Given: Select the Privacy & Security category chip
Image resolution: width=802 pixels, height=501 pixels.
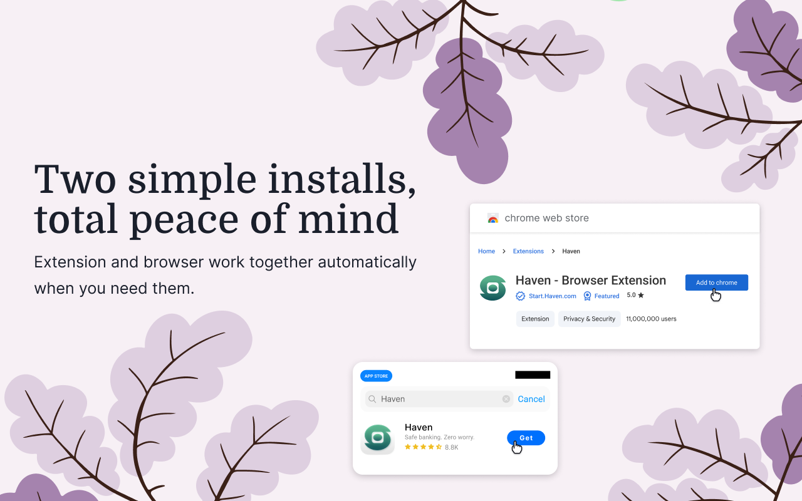Looking at the screenshot, I should pos(589,319).
